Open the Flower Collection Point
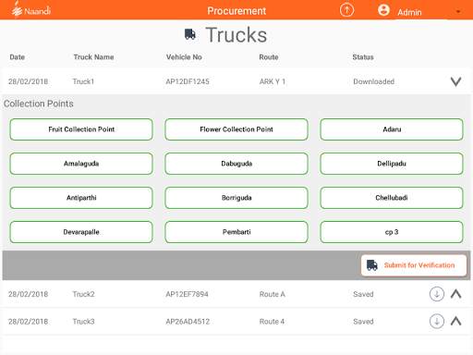 [236, 129]
